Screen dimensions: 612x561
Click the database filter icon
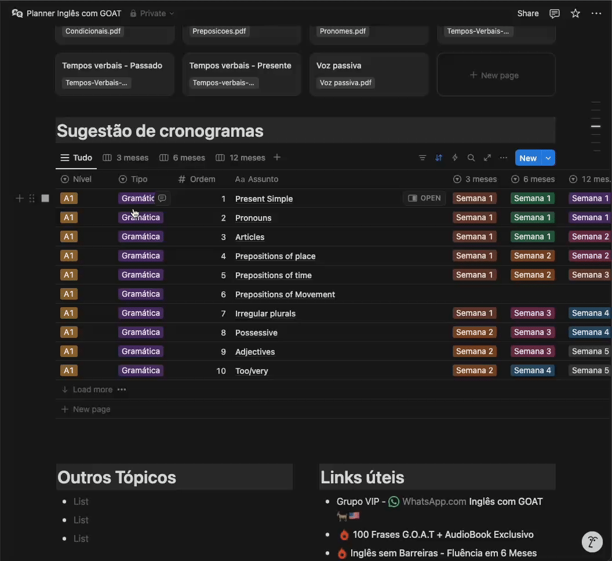(422, 158)
